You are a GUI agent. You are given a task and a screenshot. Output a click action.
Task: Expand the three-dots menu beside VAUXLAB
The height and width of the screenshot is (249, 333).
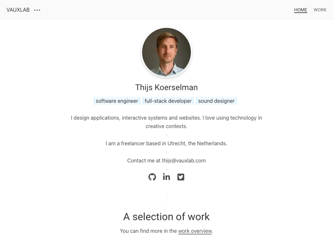pyautogui.click(x=37, y=10)
